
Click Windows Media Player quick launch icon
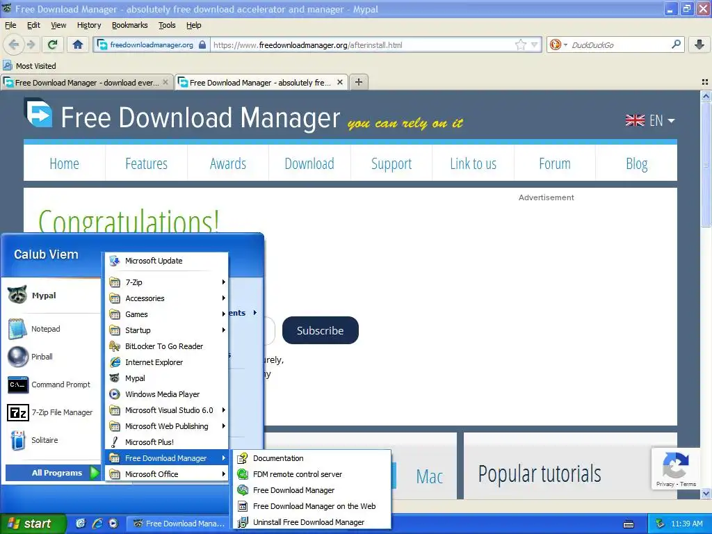[113, 524]
